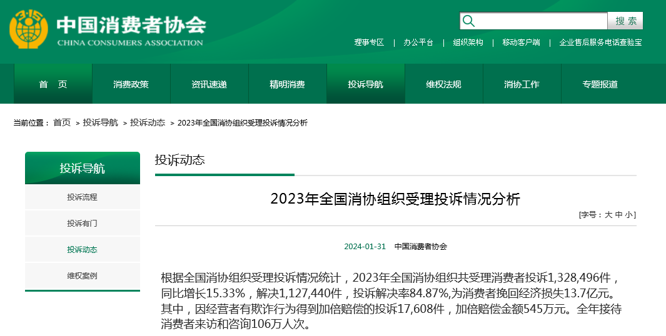666x336 pixels.
Task: Go to 组织架构 page
Action: point(468,42)
